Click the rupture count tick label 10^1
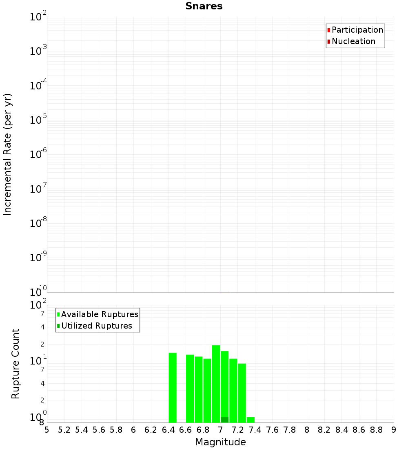Image resolution: width=408 pixels, height=449 pixels. (x=38, y=360)
